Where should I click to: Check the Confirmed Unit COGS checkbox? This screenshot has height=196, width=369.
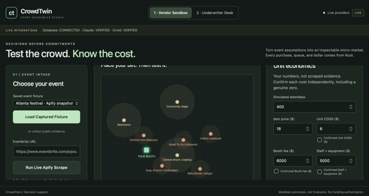[x=320, y=140]
